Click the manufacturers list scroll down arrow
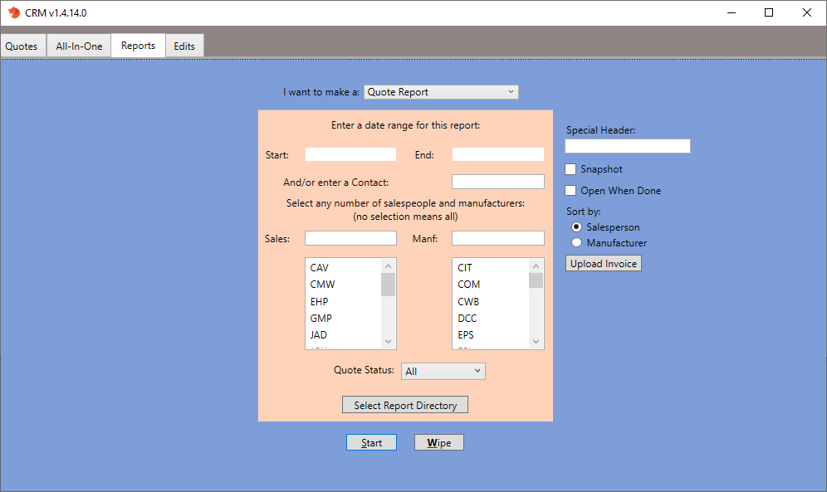This screenshot has width=827, height=492. [x=536, y=341]
